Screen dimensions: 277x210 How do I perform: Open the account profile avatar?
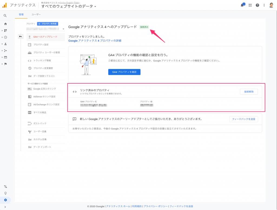[271, 5]
